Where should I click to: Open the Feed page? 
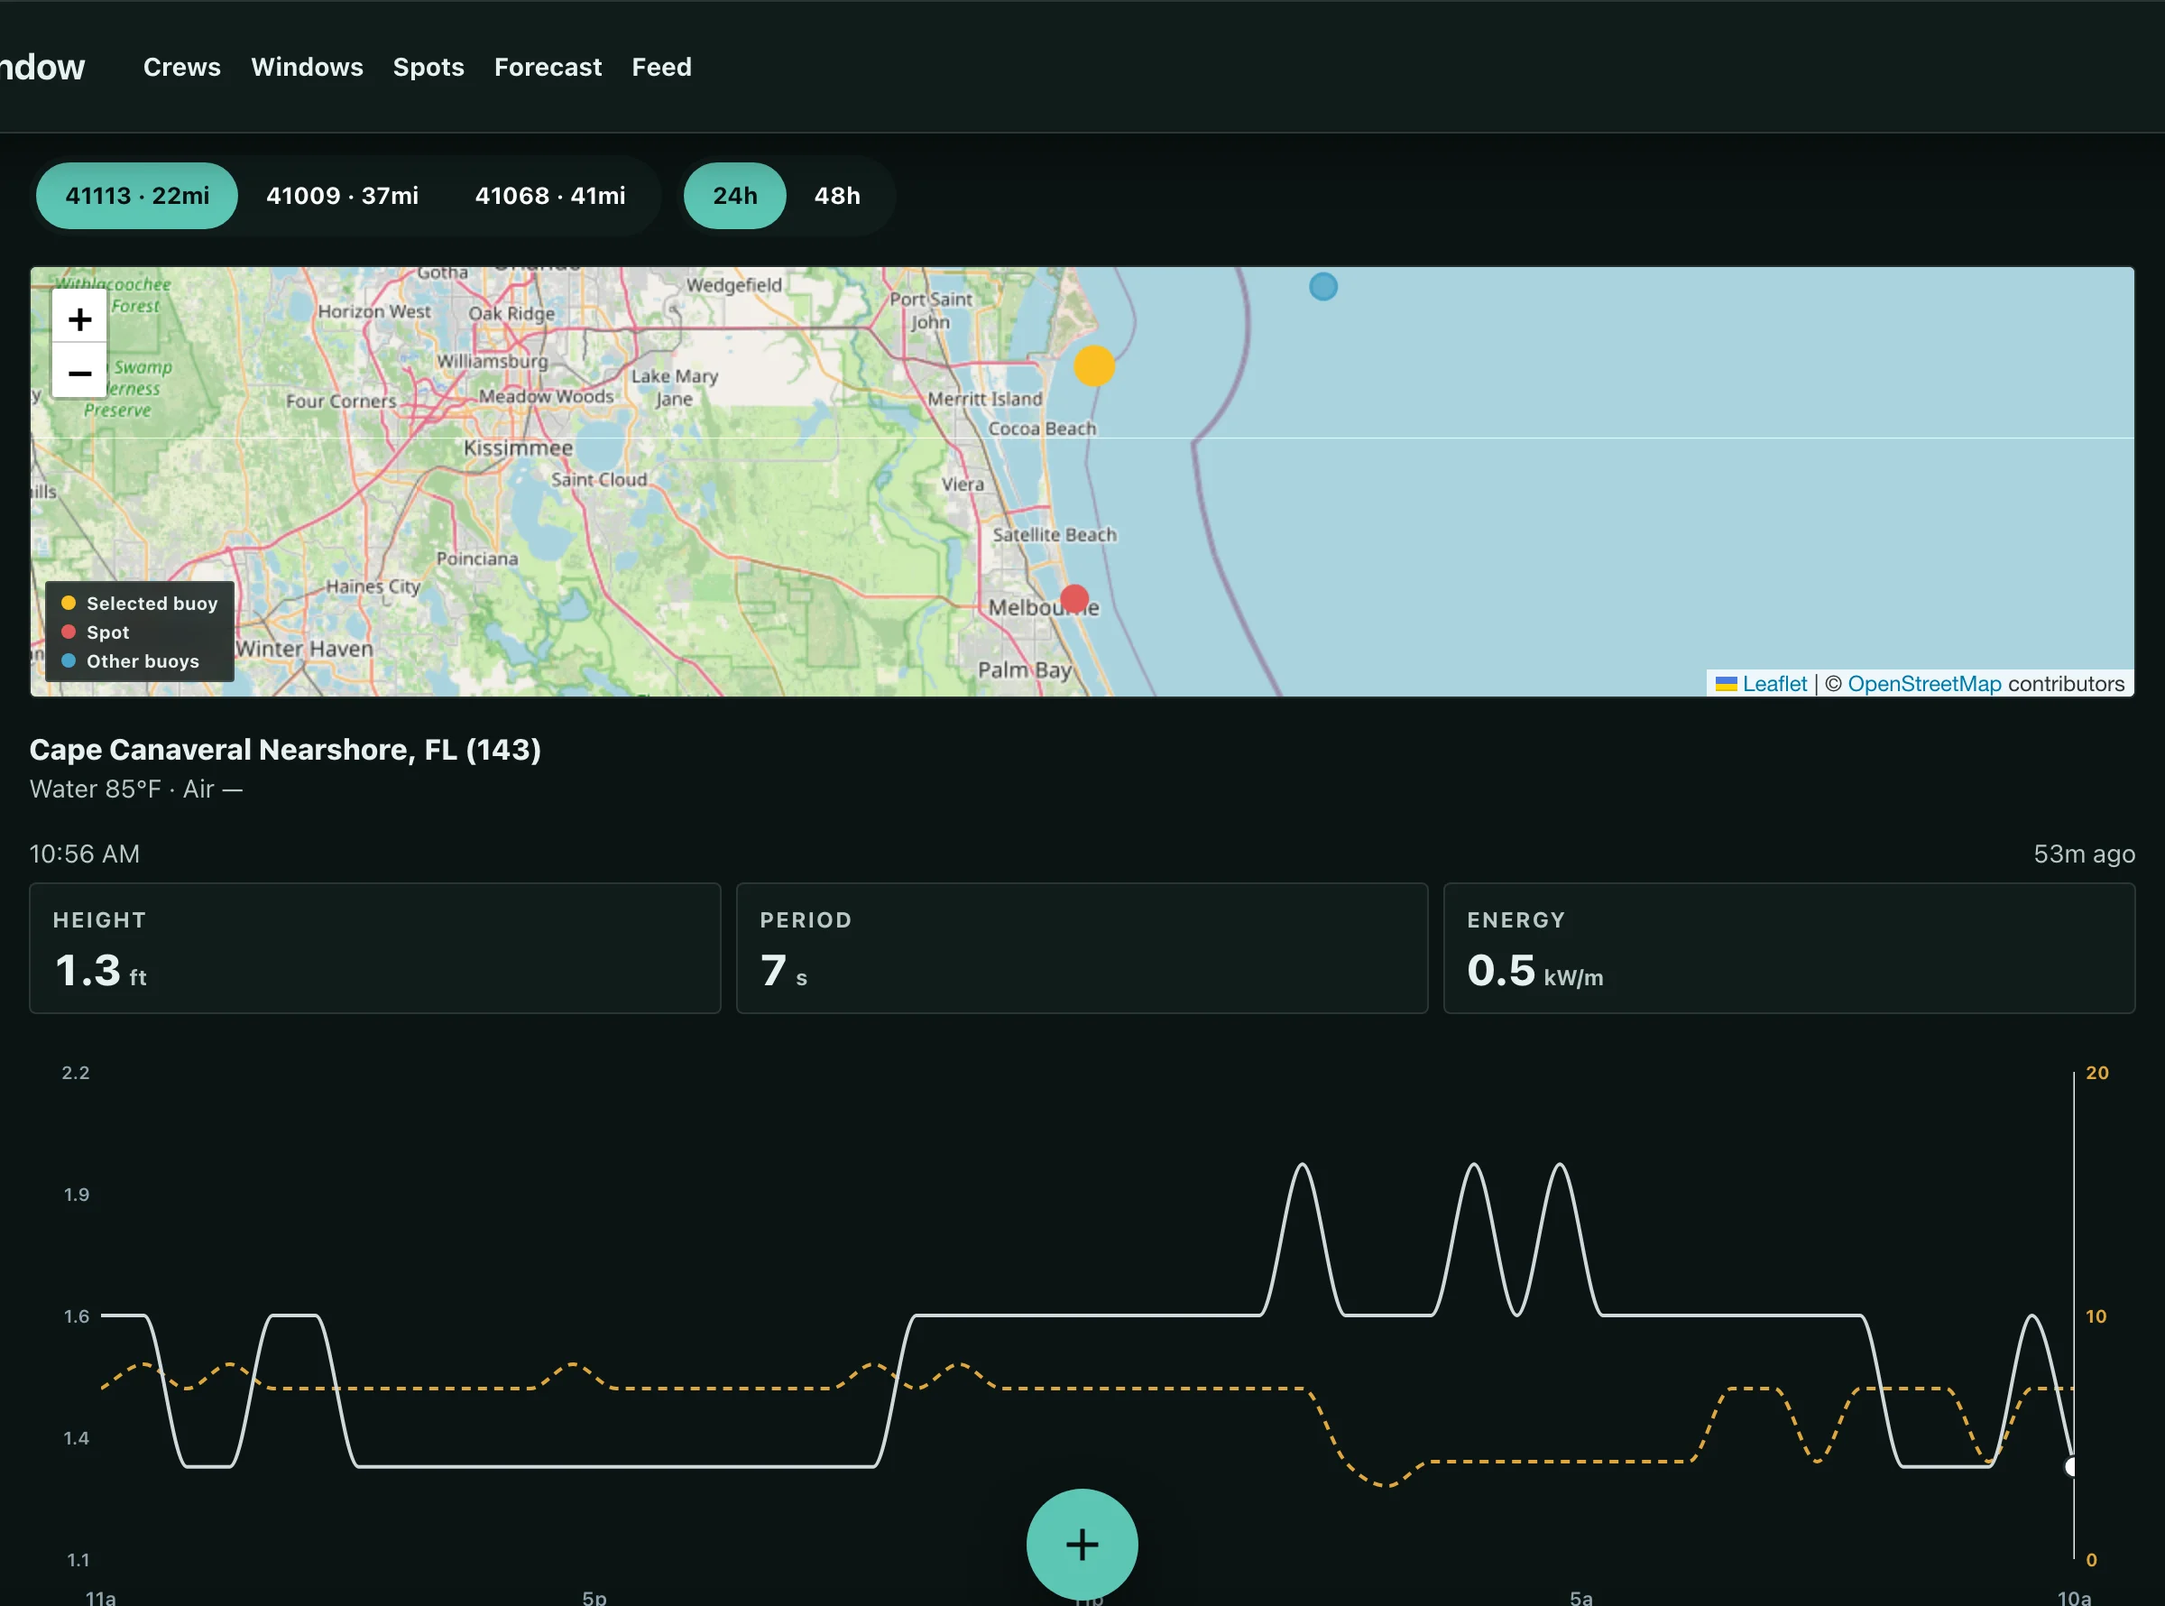tap(662, 67)
